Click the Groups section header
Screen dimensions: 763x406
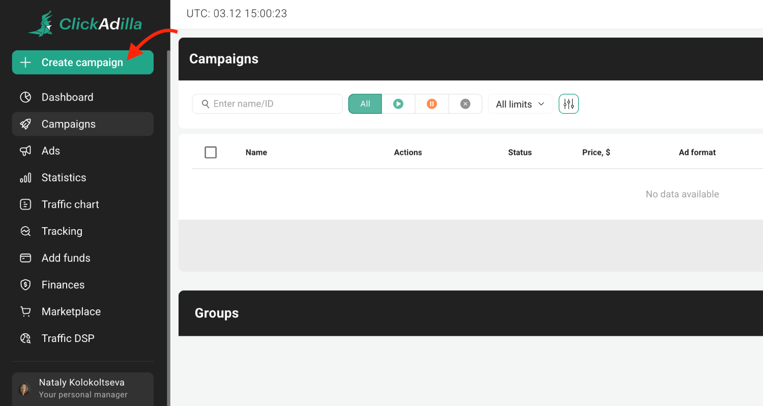click(471, 313)
